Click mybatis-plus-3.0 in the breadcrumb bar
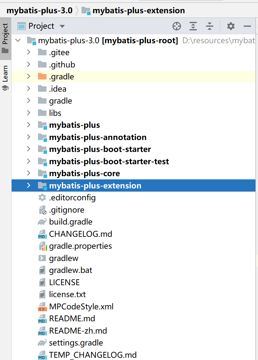258x360 pixels. point(39,11)
